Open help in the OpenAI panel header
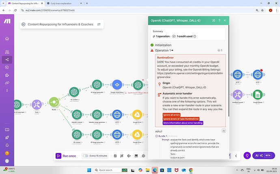 219,21
